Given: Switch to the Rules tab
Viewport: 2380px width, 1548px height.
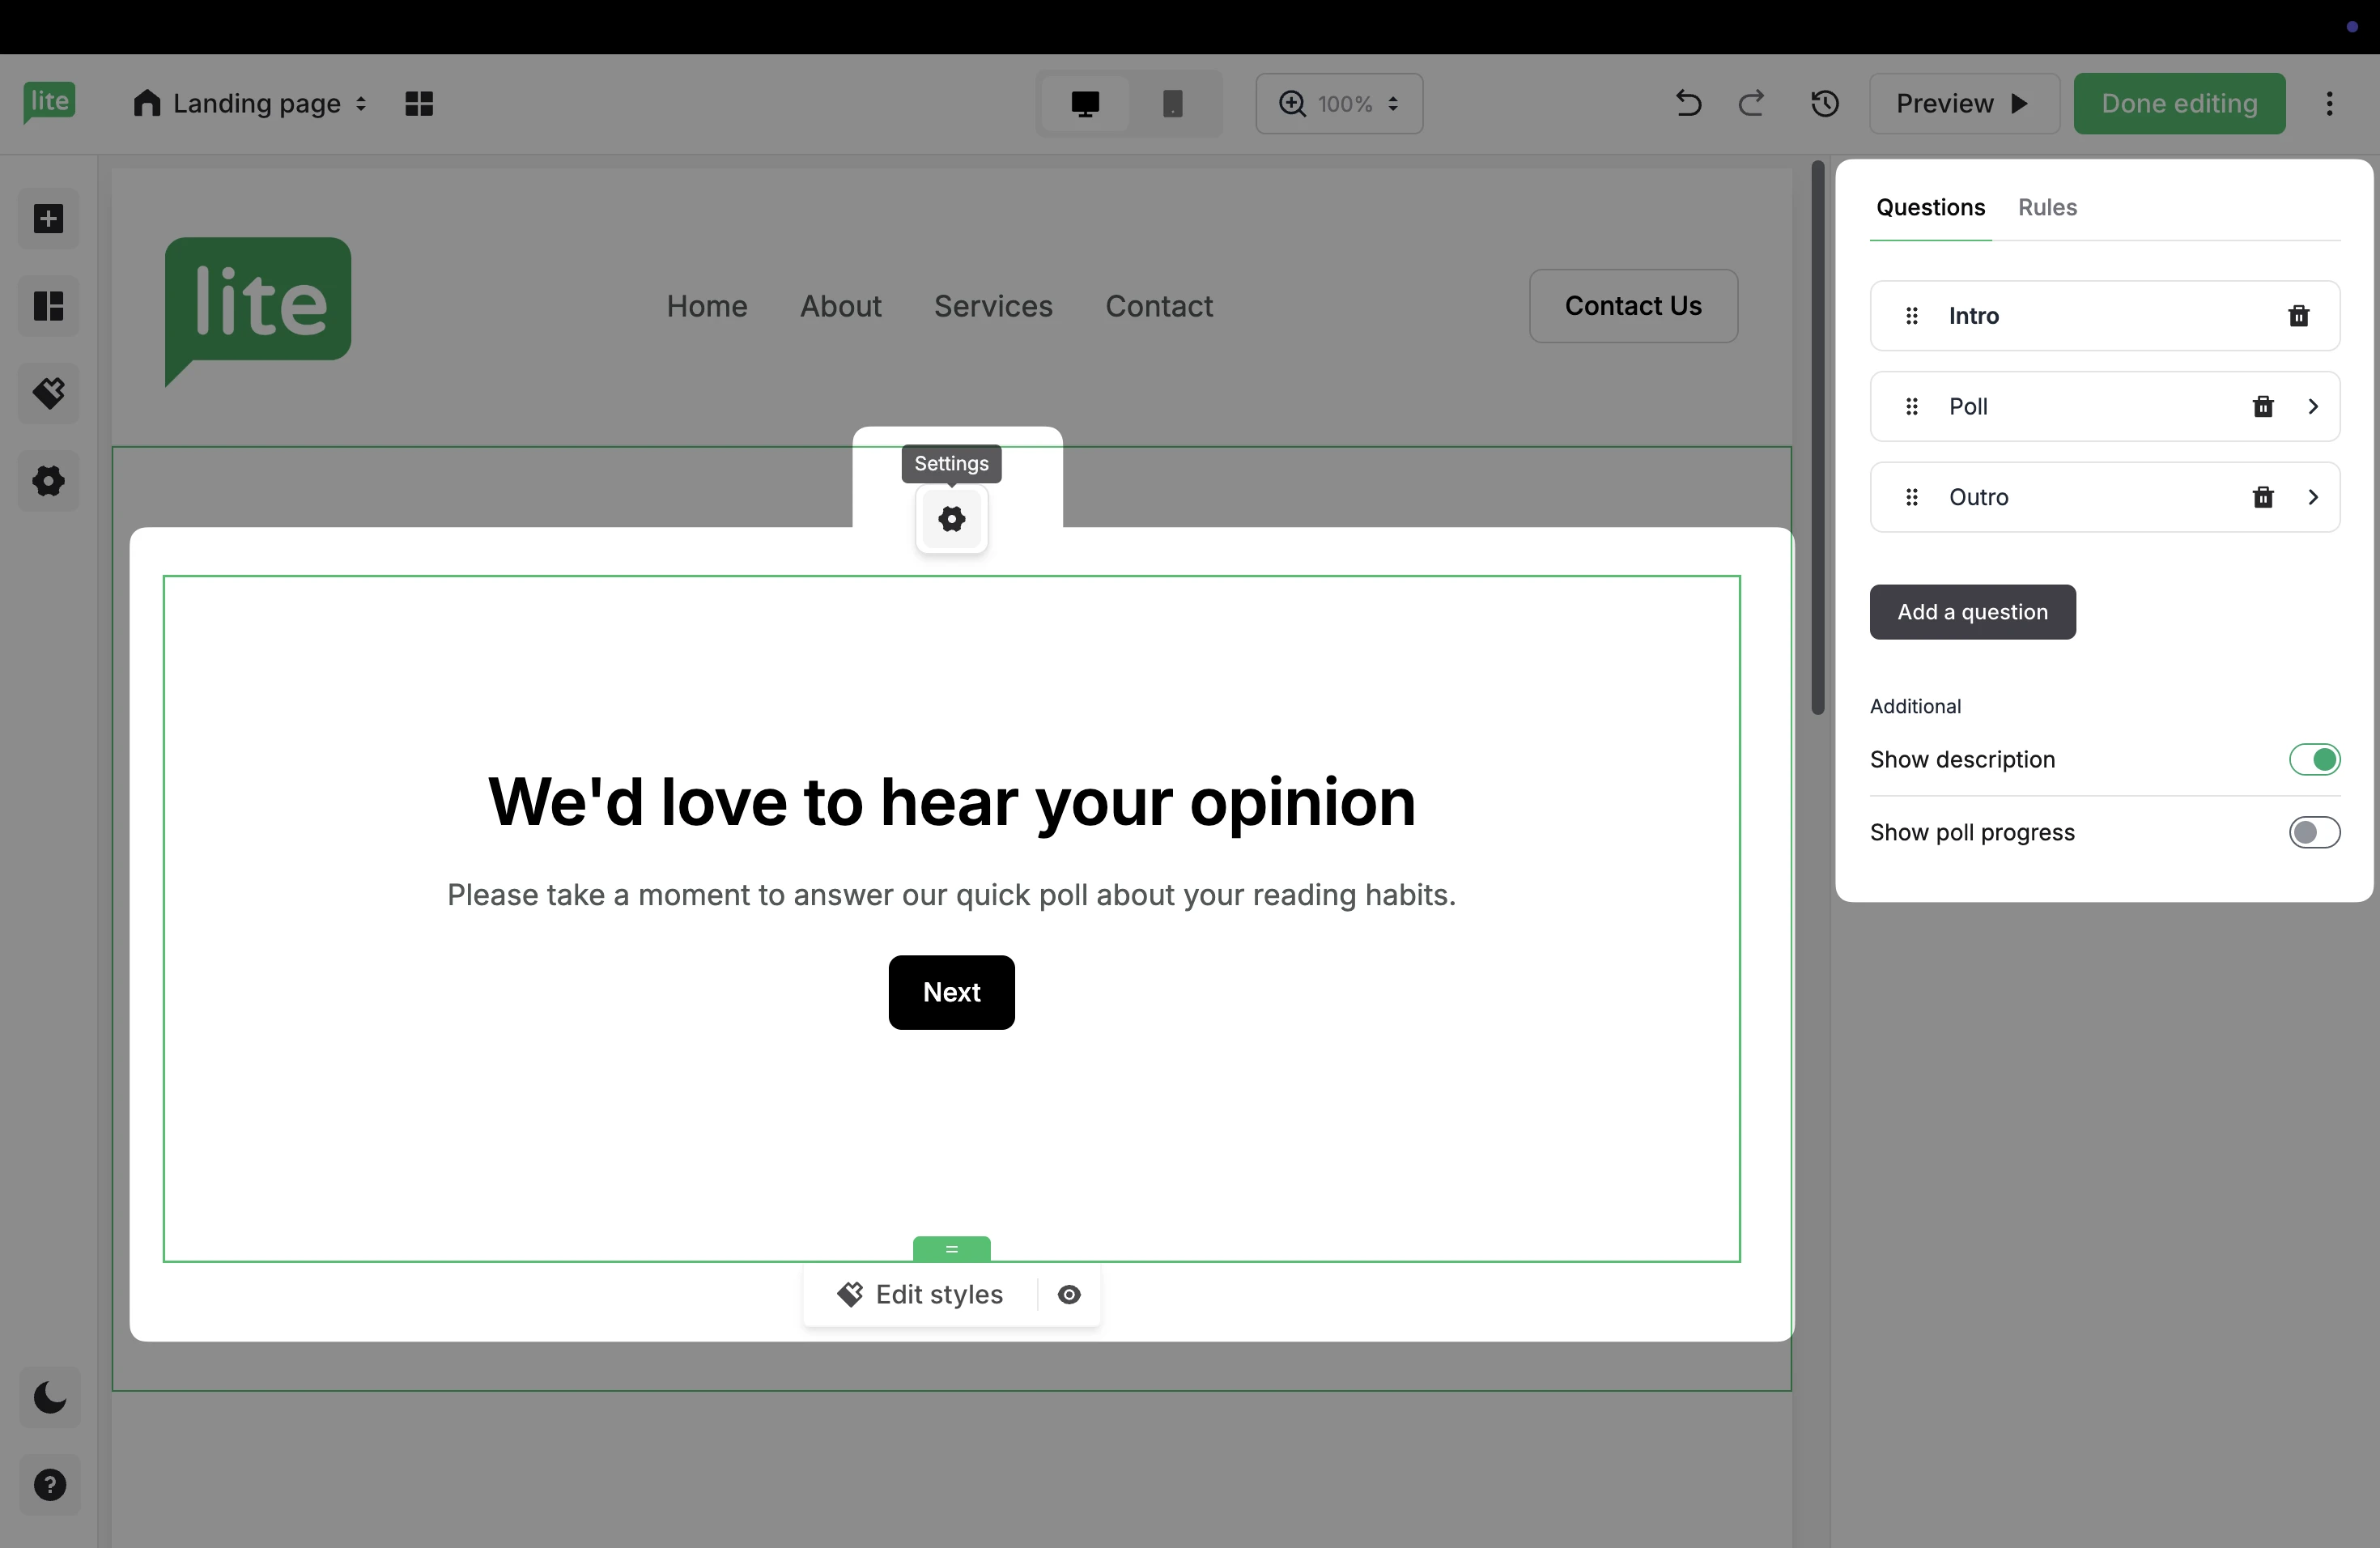Looking at the screenshot, I should tap(2047, 207).
